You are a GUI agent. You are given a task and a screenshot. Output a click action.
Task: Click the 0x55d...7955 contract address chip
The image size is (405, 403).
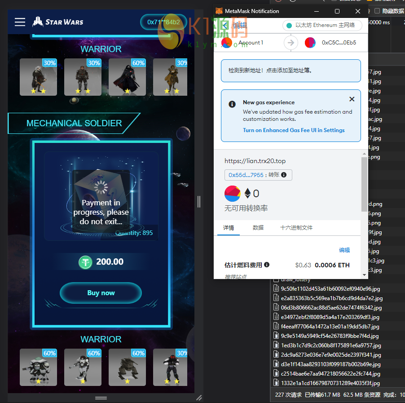pos(246,175)
